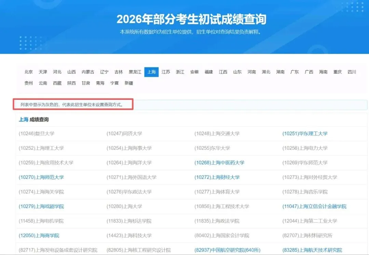This screenshot has height=255, width=369.
Task: Click the (80402)上海国家会计学院 entry
Action: (222, 236)
